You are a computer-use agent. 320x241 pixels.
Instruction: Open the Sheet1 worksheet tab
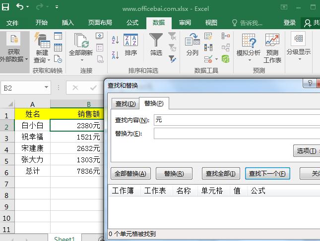pyautogui.click(x=64, y=238)
